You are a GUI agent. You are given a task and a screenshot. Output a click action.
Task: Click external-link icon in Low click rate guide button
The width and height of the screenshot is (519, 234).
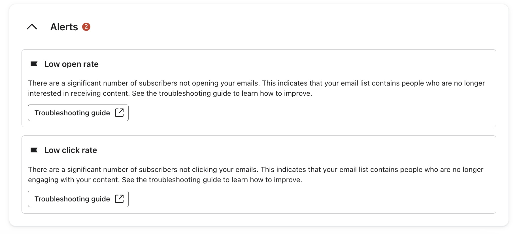119,199
